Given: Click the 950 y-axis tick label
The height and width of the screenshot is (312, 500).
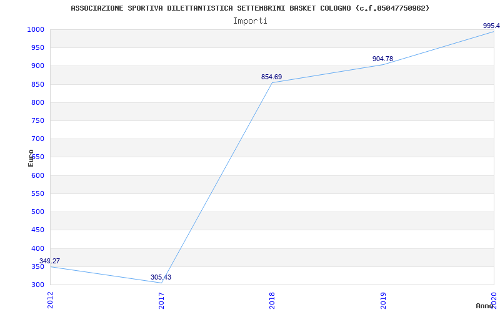Looking at the screenshot, I should pyautogui.click(x=37, y=48).
